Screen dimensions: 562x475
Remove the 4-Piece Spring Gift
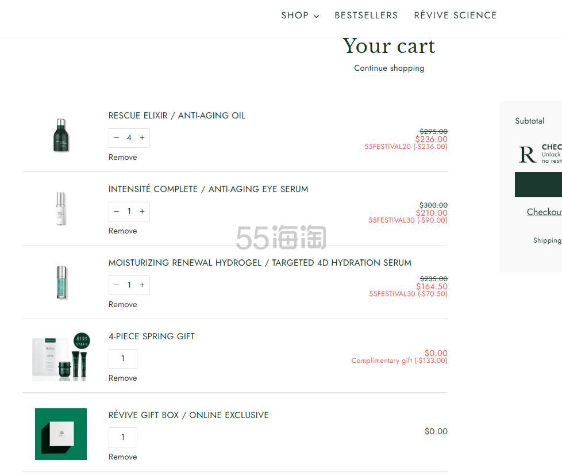pyautogui.click(x=122, y=378)
